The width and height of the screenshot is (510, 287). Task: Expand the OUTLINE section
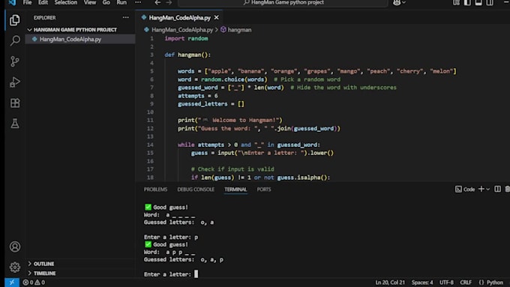43,264
